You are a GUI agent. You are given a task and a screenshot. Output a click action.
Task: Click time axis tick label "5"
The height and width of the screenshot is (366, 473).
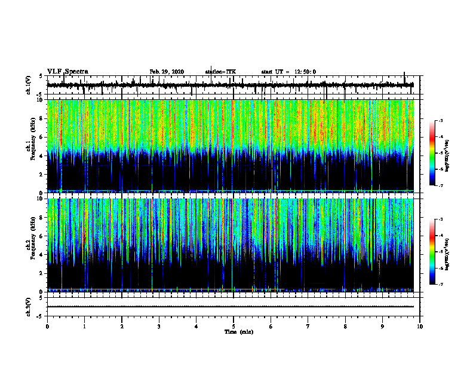tap(234, 327)
